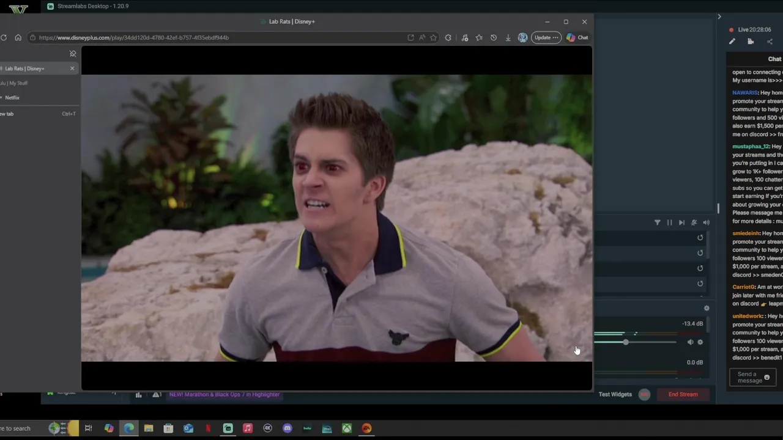Open a new tab from the sidebar

[x=37, y=114]
